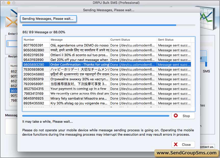
Task: Click the lower progress bar beside Stop
Action: [96, 116]
